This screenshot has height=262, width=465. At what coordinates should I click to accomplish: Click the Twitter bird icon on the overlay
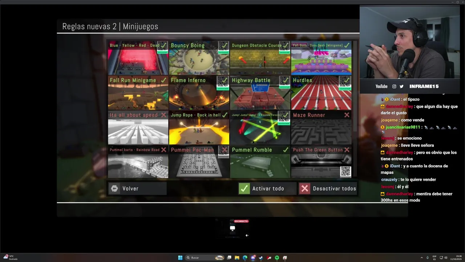401,86
